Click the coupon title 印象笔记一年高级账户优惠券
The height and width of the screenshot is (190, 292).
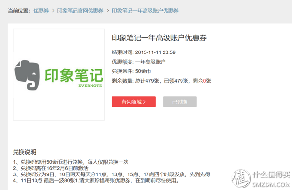(159, 38)
